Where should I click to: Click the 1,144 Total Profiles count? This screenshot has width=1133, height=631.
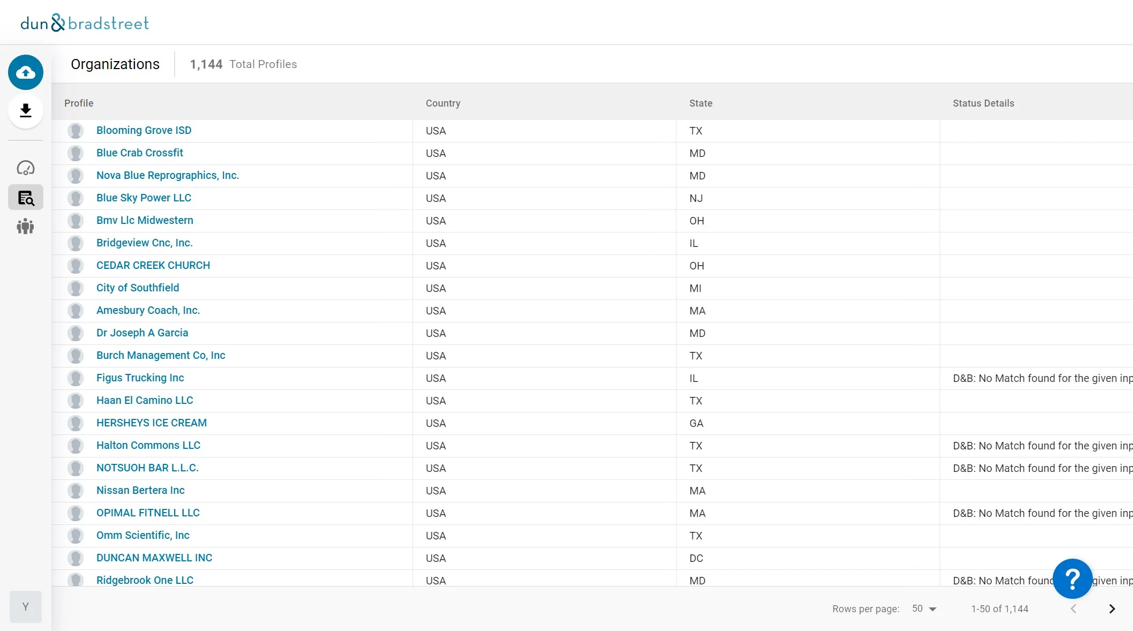coord(243,64)
